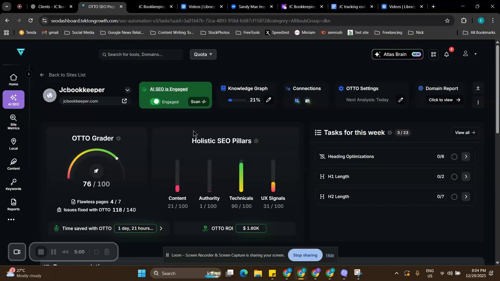
Task: Open the Keywords sidebar section
Action: (x=13, y=185)
